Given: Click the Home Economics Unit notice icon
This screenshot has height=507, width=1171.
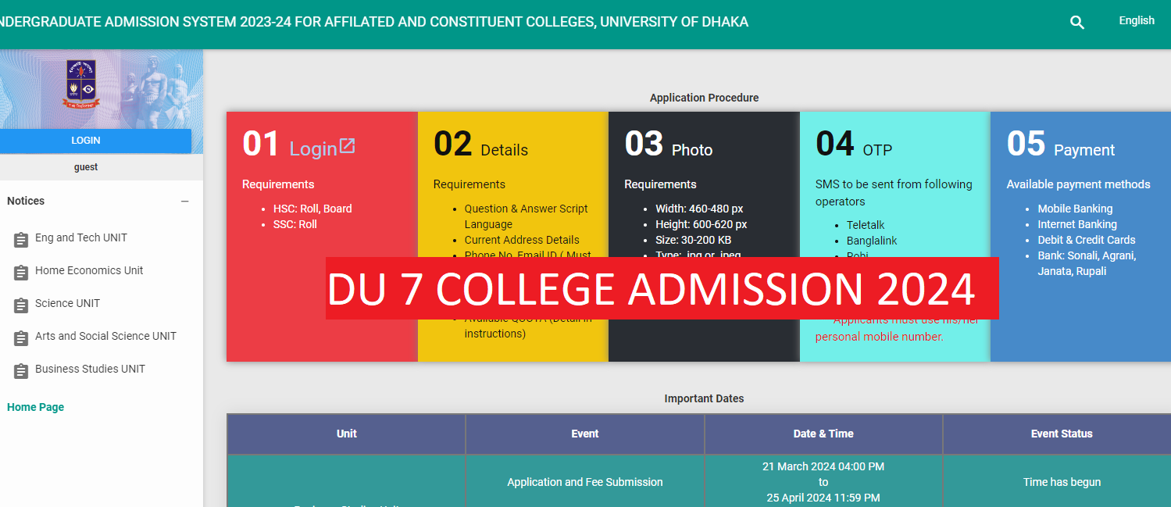Looking at the screenshot, I should pyautogui.click(x=20, y=272).
